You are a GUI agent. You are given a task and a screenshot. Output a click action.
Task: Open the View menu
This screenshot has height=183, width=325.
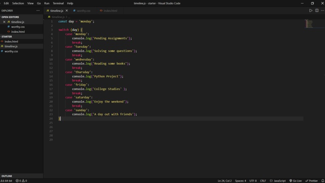pyautogui.click(x=30, y=3)
